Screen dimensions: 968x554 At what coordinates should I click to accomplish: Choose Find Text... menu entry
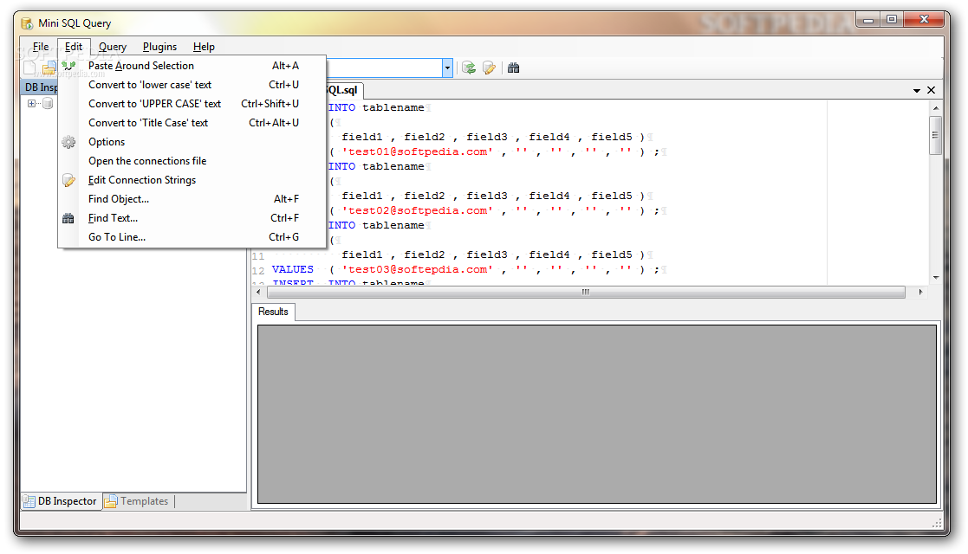(x=192, y=218)
